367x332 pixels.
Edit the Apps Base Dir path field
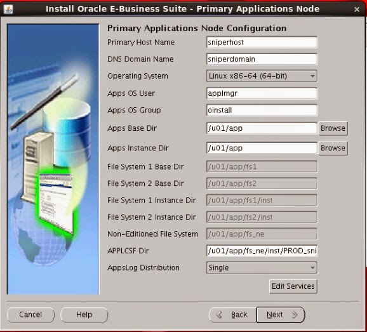pyautogui.click(x=262, y=128)
